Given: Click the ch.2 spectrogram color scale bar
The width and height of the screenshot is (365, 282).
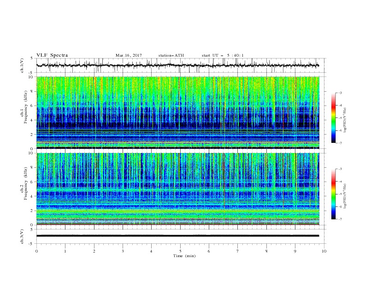Looking at the screenshot, I should (x=333, y=194).
